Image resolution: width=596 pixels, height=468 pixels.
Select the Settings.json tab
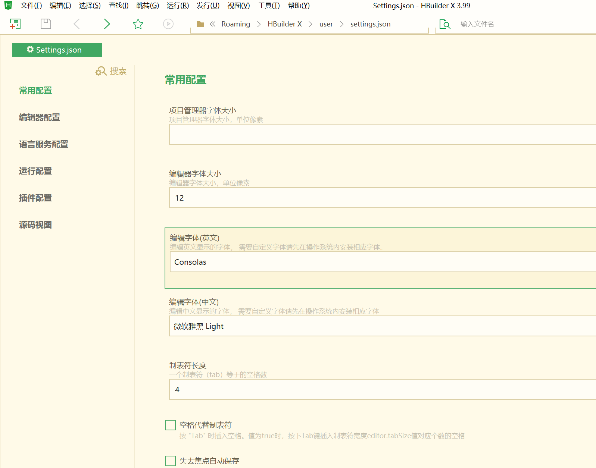tap(57, 50)
